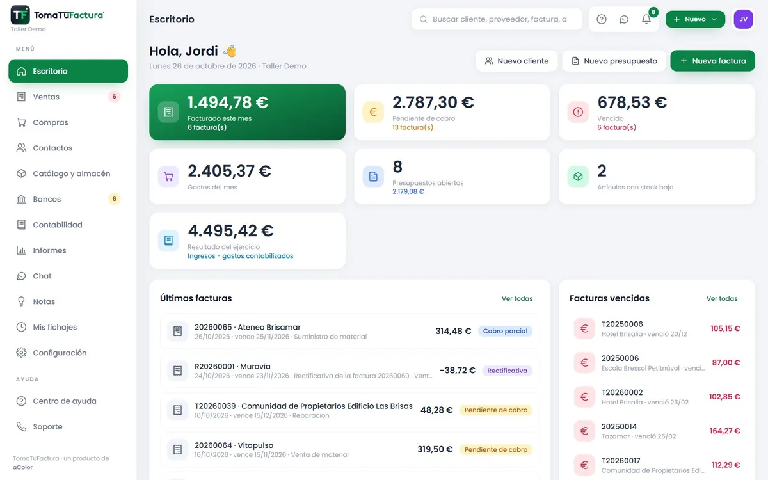
Task: Click the book icon on Resultado del ejercicio
Action: coord(168,241)
